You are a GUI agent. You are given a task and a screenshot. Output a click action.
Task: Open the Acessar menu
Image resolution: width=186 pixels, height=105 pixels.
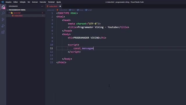35,2
